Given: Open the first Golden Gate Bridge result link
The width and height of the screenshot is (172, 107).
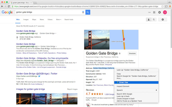Looking at the screenshot, I should (x=26, y=31).
